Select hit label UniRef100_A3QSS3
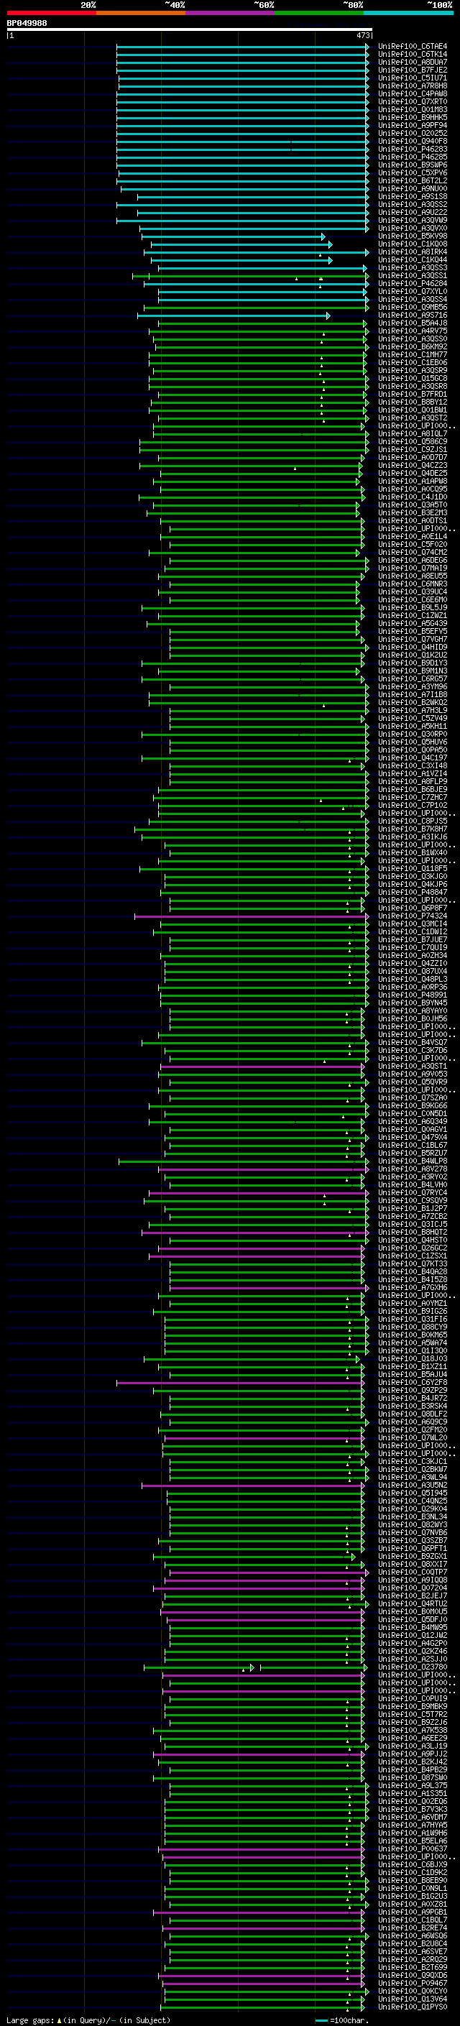 coord(413,267)
